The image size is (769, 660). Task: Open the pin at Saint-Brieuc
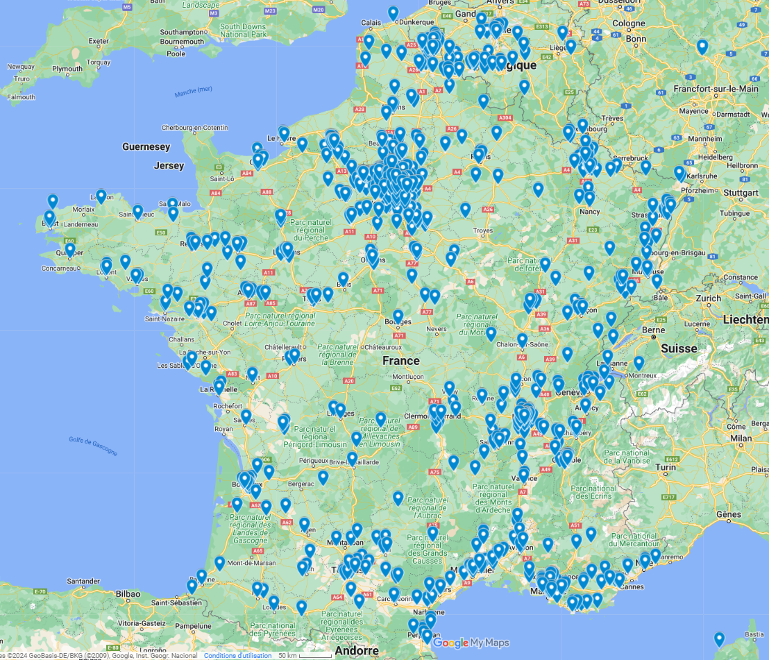tap(137, 211)
